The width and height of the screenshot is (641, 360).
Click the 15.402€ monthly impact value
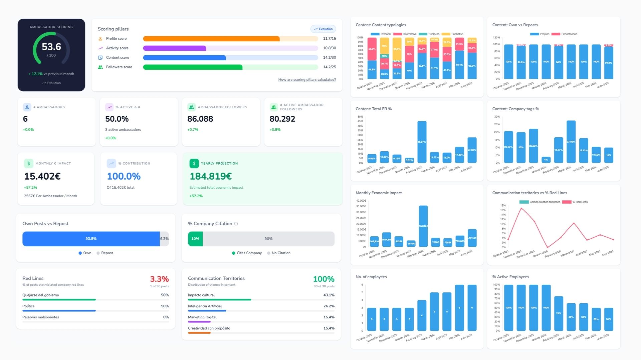42,176
